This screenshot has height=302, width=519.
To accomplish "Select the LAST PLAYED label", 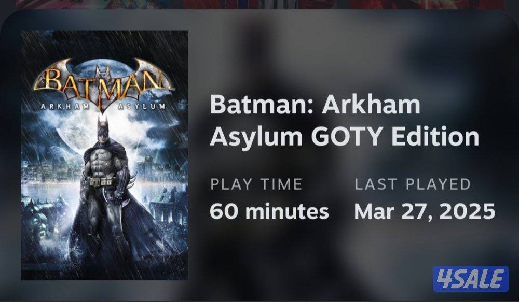I will tap(413, 184).
